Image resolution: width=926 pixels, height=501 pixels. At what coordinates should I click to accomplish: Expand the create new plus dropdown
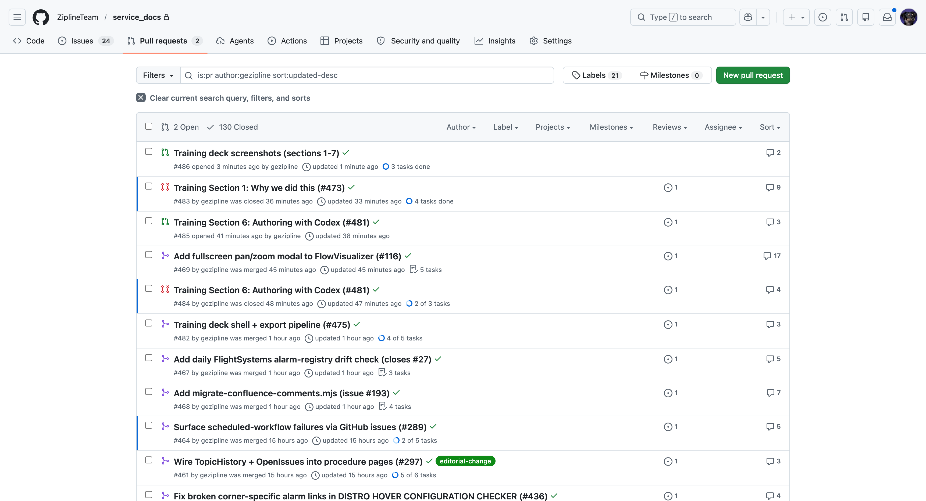[x=796, y=17]
